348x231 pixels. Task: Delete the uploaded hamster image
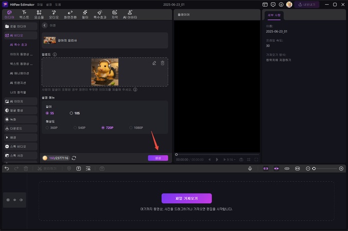pyautogui.click(x=163, y=63)
